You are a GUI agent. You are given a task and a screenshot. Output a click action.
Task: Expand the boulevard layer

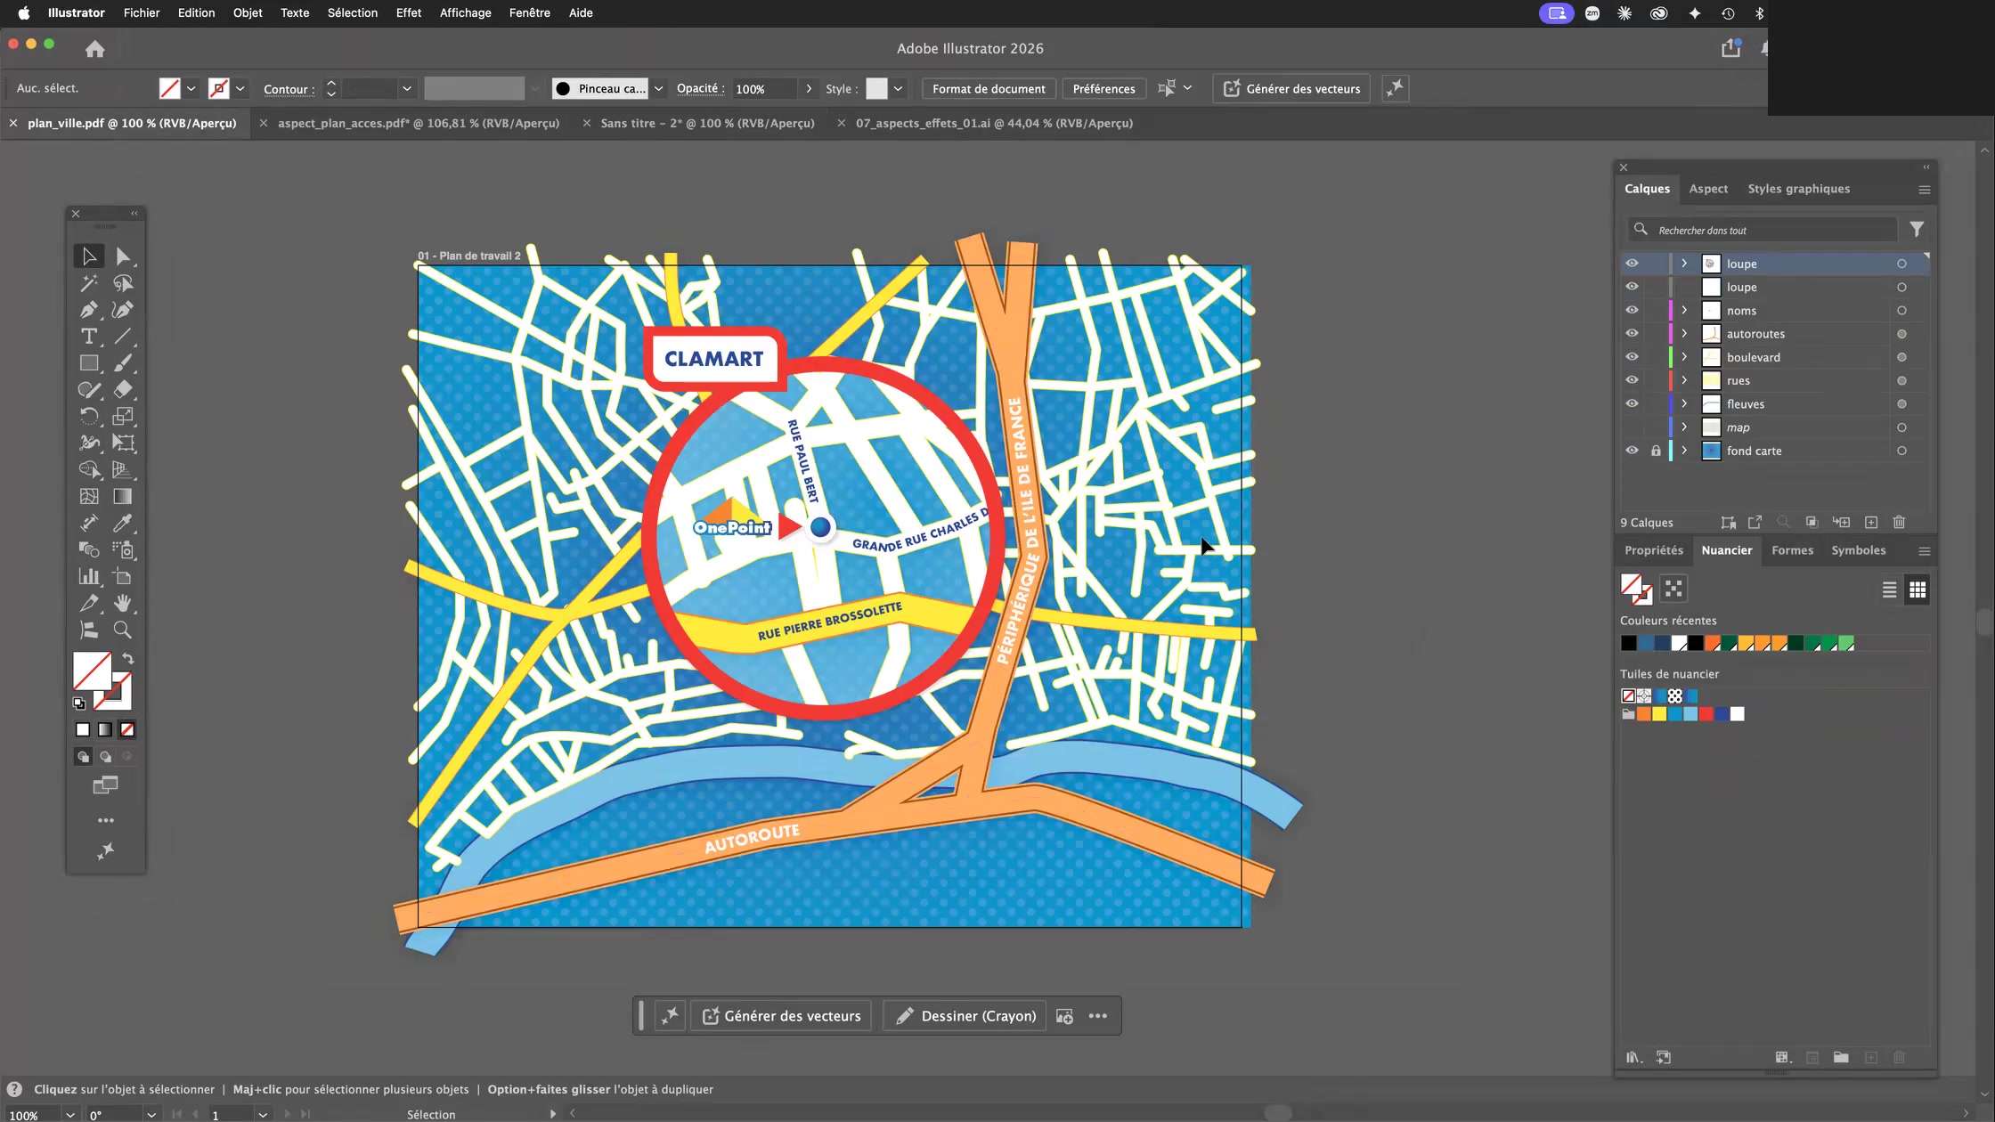tap(1684, 356)
